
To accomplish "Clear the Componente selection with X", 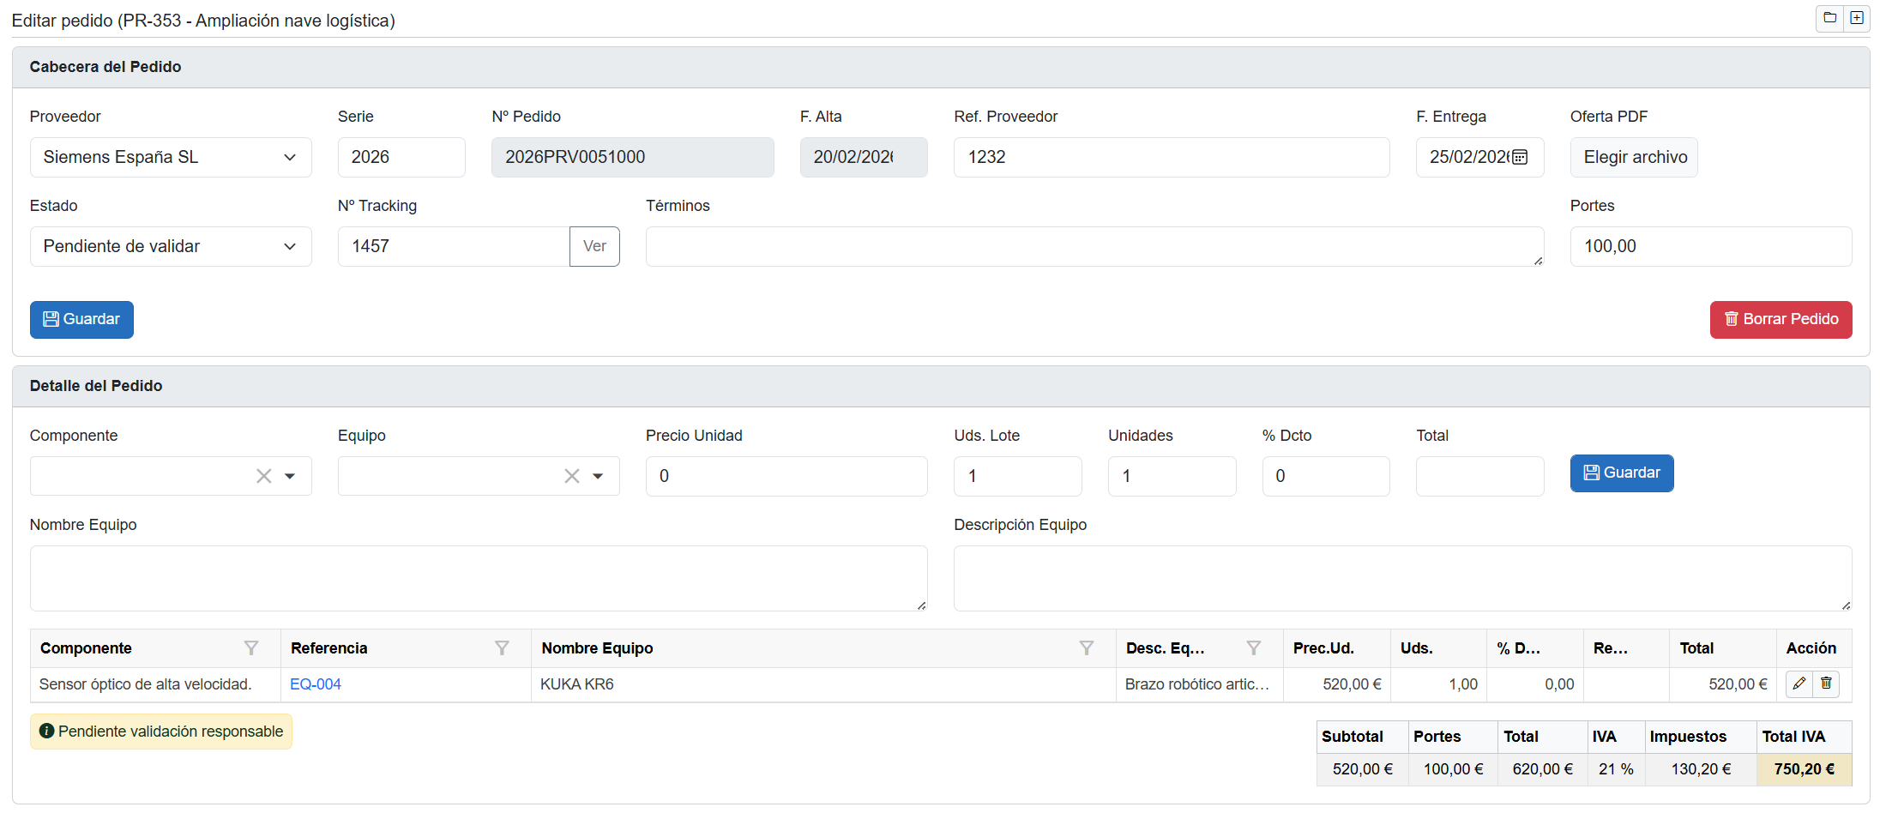I will [263, 476].
